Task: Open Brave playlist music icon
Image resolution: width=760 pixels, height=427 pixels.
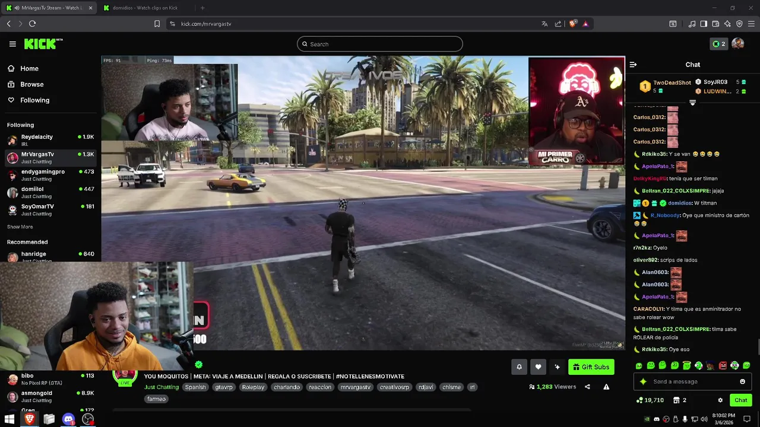Action: pyautogui.click(x=692, y=24)
